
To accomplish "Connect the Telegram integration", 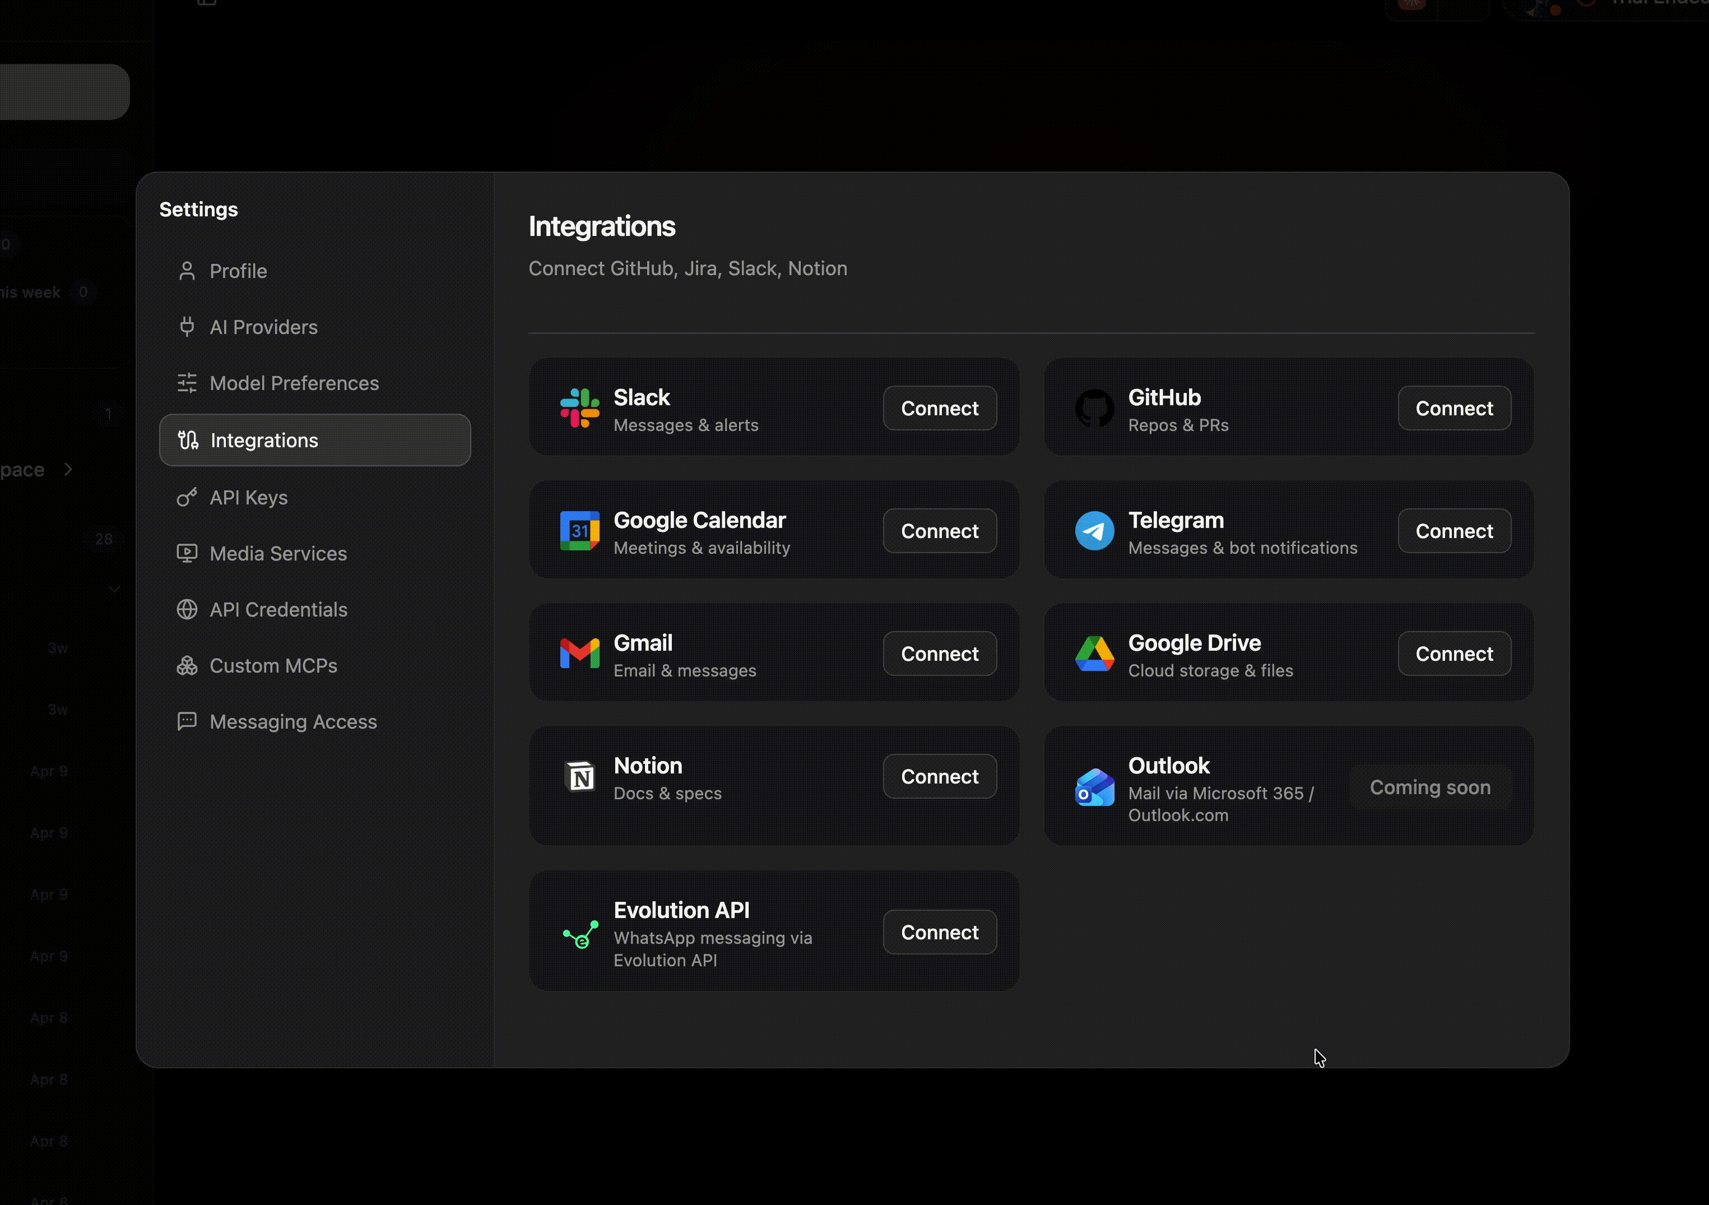I will click(x=1453, y=531).
